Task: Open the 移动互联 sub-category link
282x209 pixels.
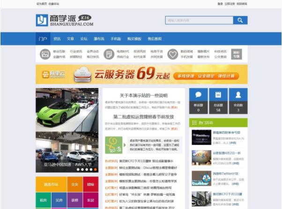Action: pyautogui.click(x=59, y=51)
